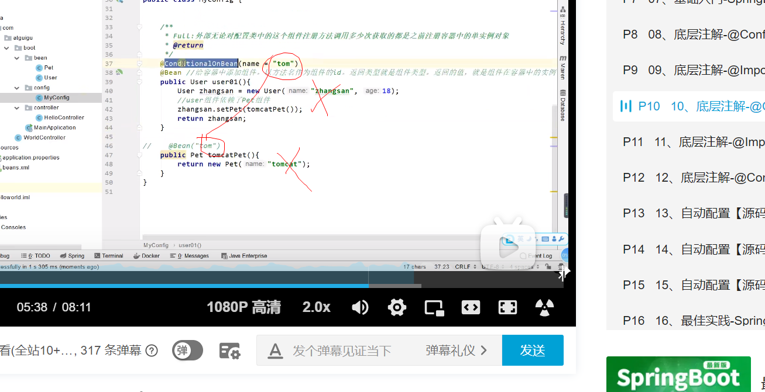Open the Database side tool tab
This screenshot has width=765, height=392.
coord(562,105)
